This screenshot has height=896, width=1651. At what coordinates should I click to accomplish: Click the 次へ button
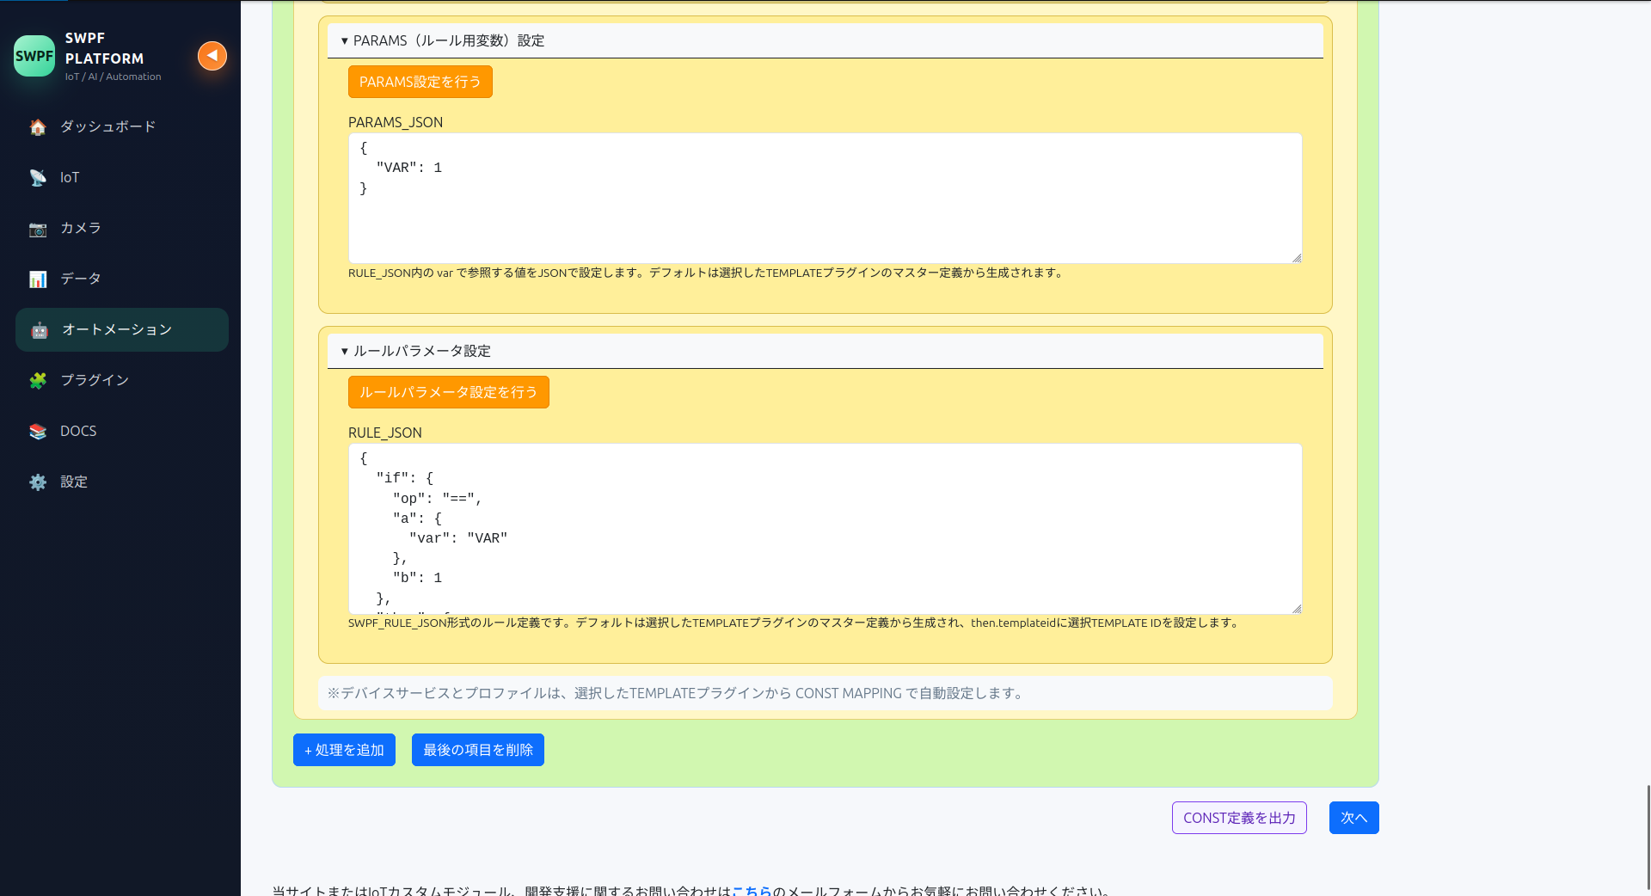click(x=1354, y=818)
